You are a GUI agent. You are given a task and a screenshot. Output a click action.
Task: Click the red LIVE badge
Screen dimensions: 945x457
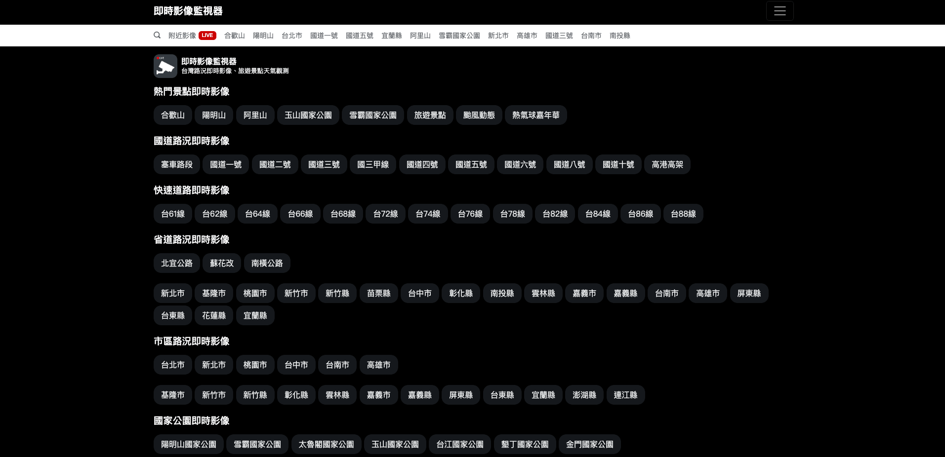207,36
